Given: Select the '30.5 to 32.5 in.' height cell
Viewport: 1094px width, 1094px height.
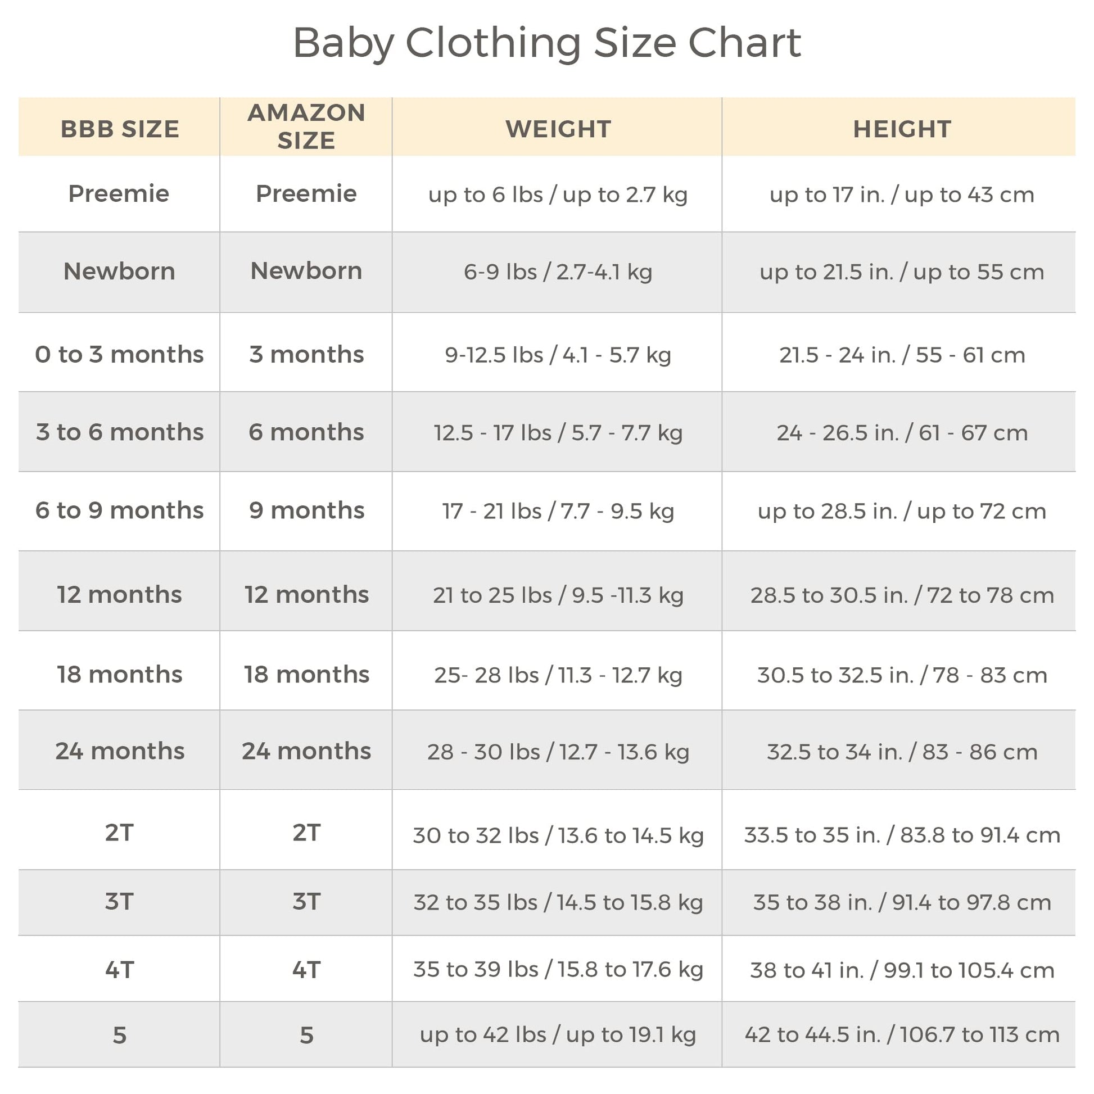Looking at the screenshot, I should coord(902,675).
